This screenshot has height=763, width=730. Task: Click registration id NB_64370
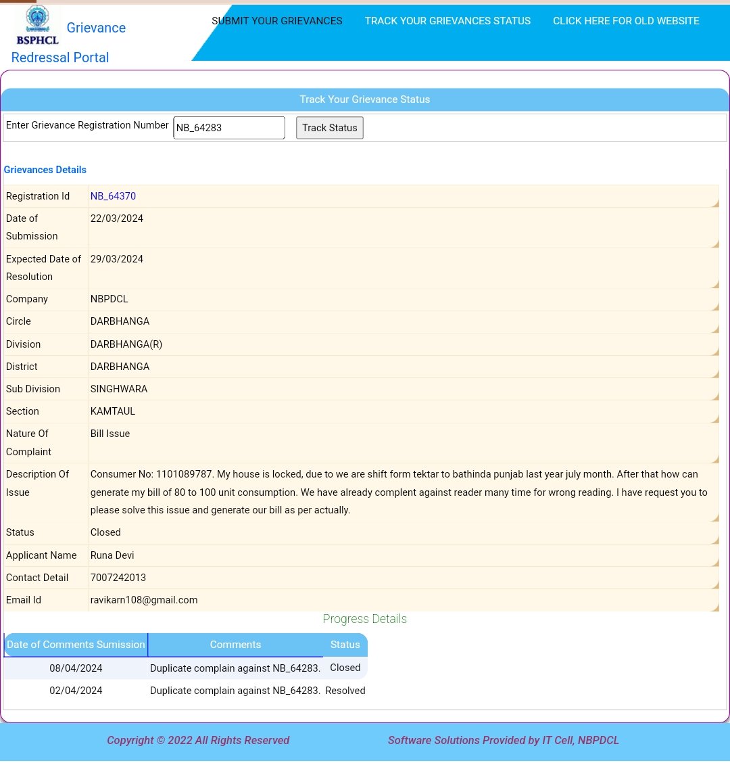pos(113,196)
